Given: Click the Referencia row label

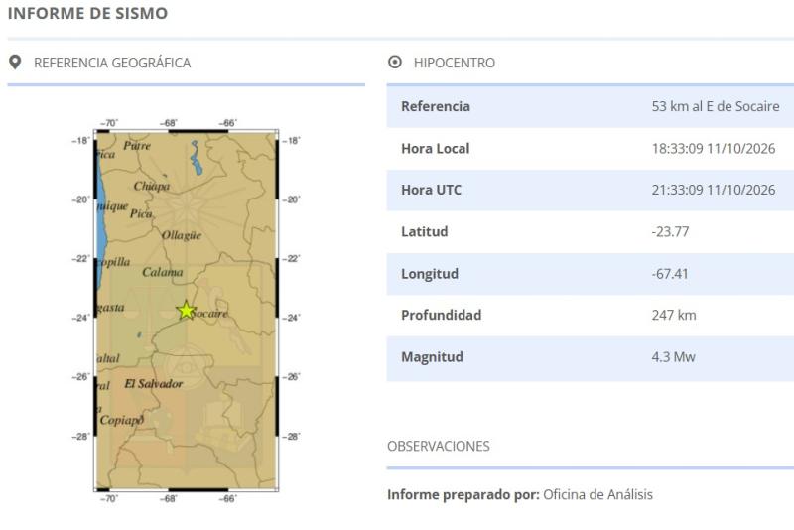Looking at the screenshot, I should (436, 106).
